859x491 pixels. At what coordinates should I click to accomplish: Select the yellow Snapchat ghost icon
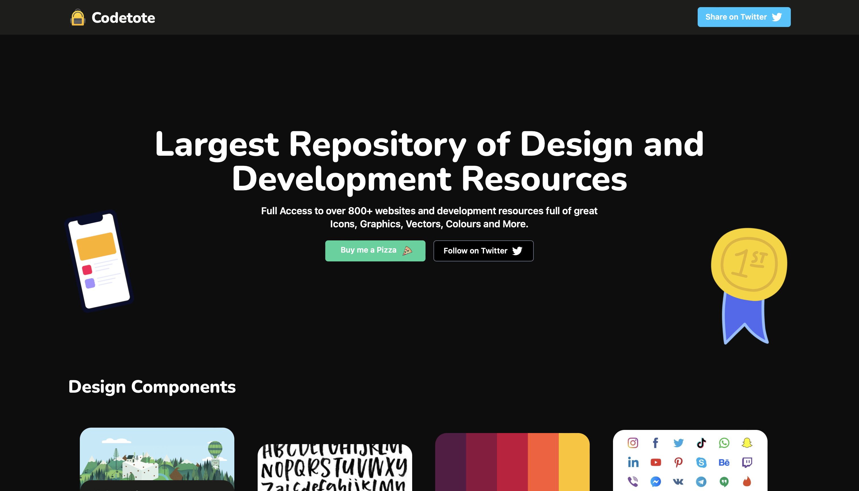click(x=747, y=443)
